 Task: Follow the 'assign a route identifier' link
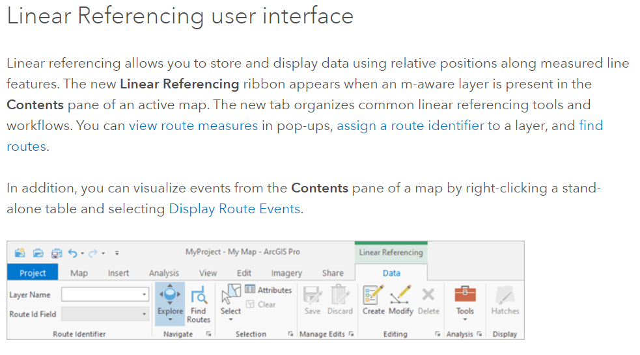410,125
